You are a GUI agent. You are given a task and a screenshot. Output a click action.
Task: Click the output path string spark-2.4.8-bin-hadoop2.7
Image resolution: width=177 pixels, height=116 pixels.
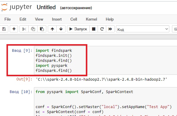(x=101, y=79)
